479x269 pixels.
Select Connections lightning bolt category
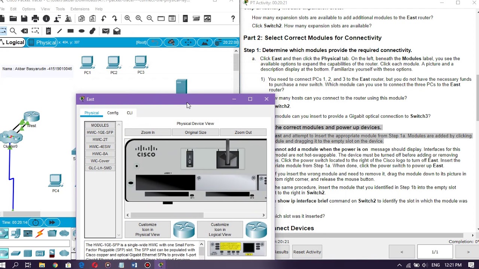tap(40, 234)
